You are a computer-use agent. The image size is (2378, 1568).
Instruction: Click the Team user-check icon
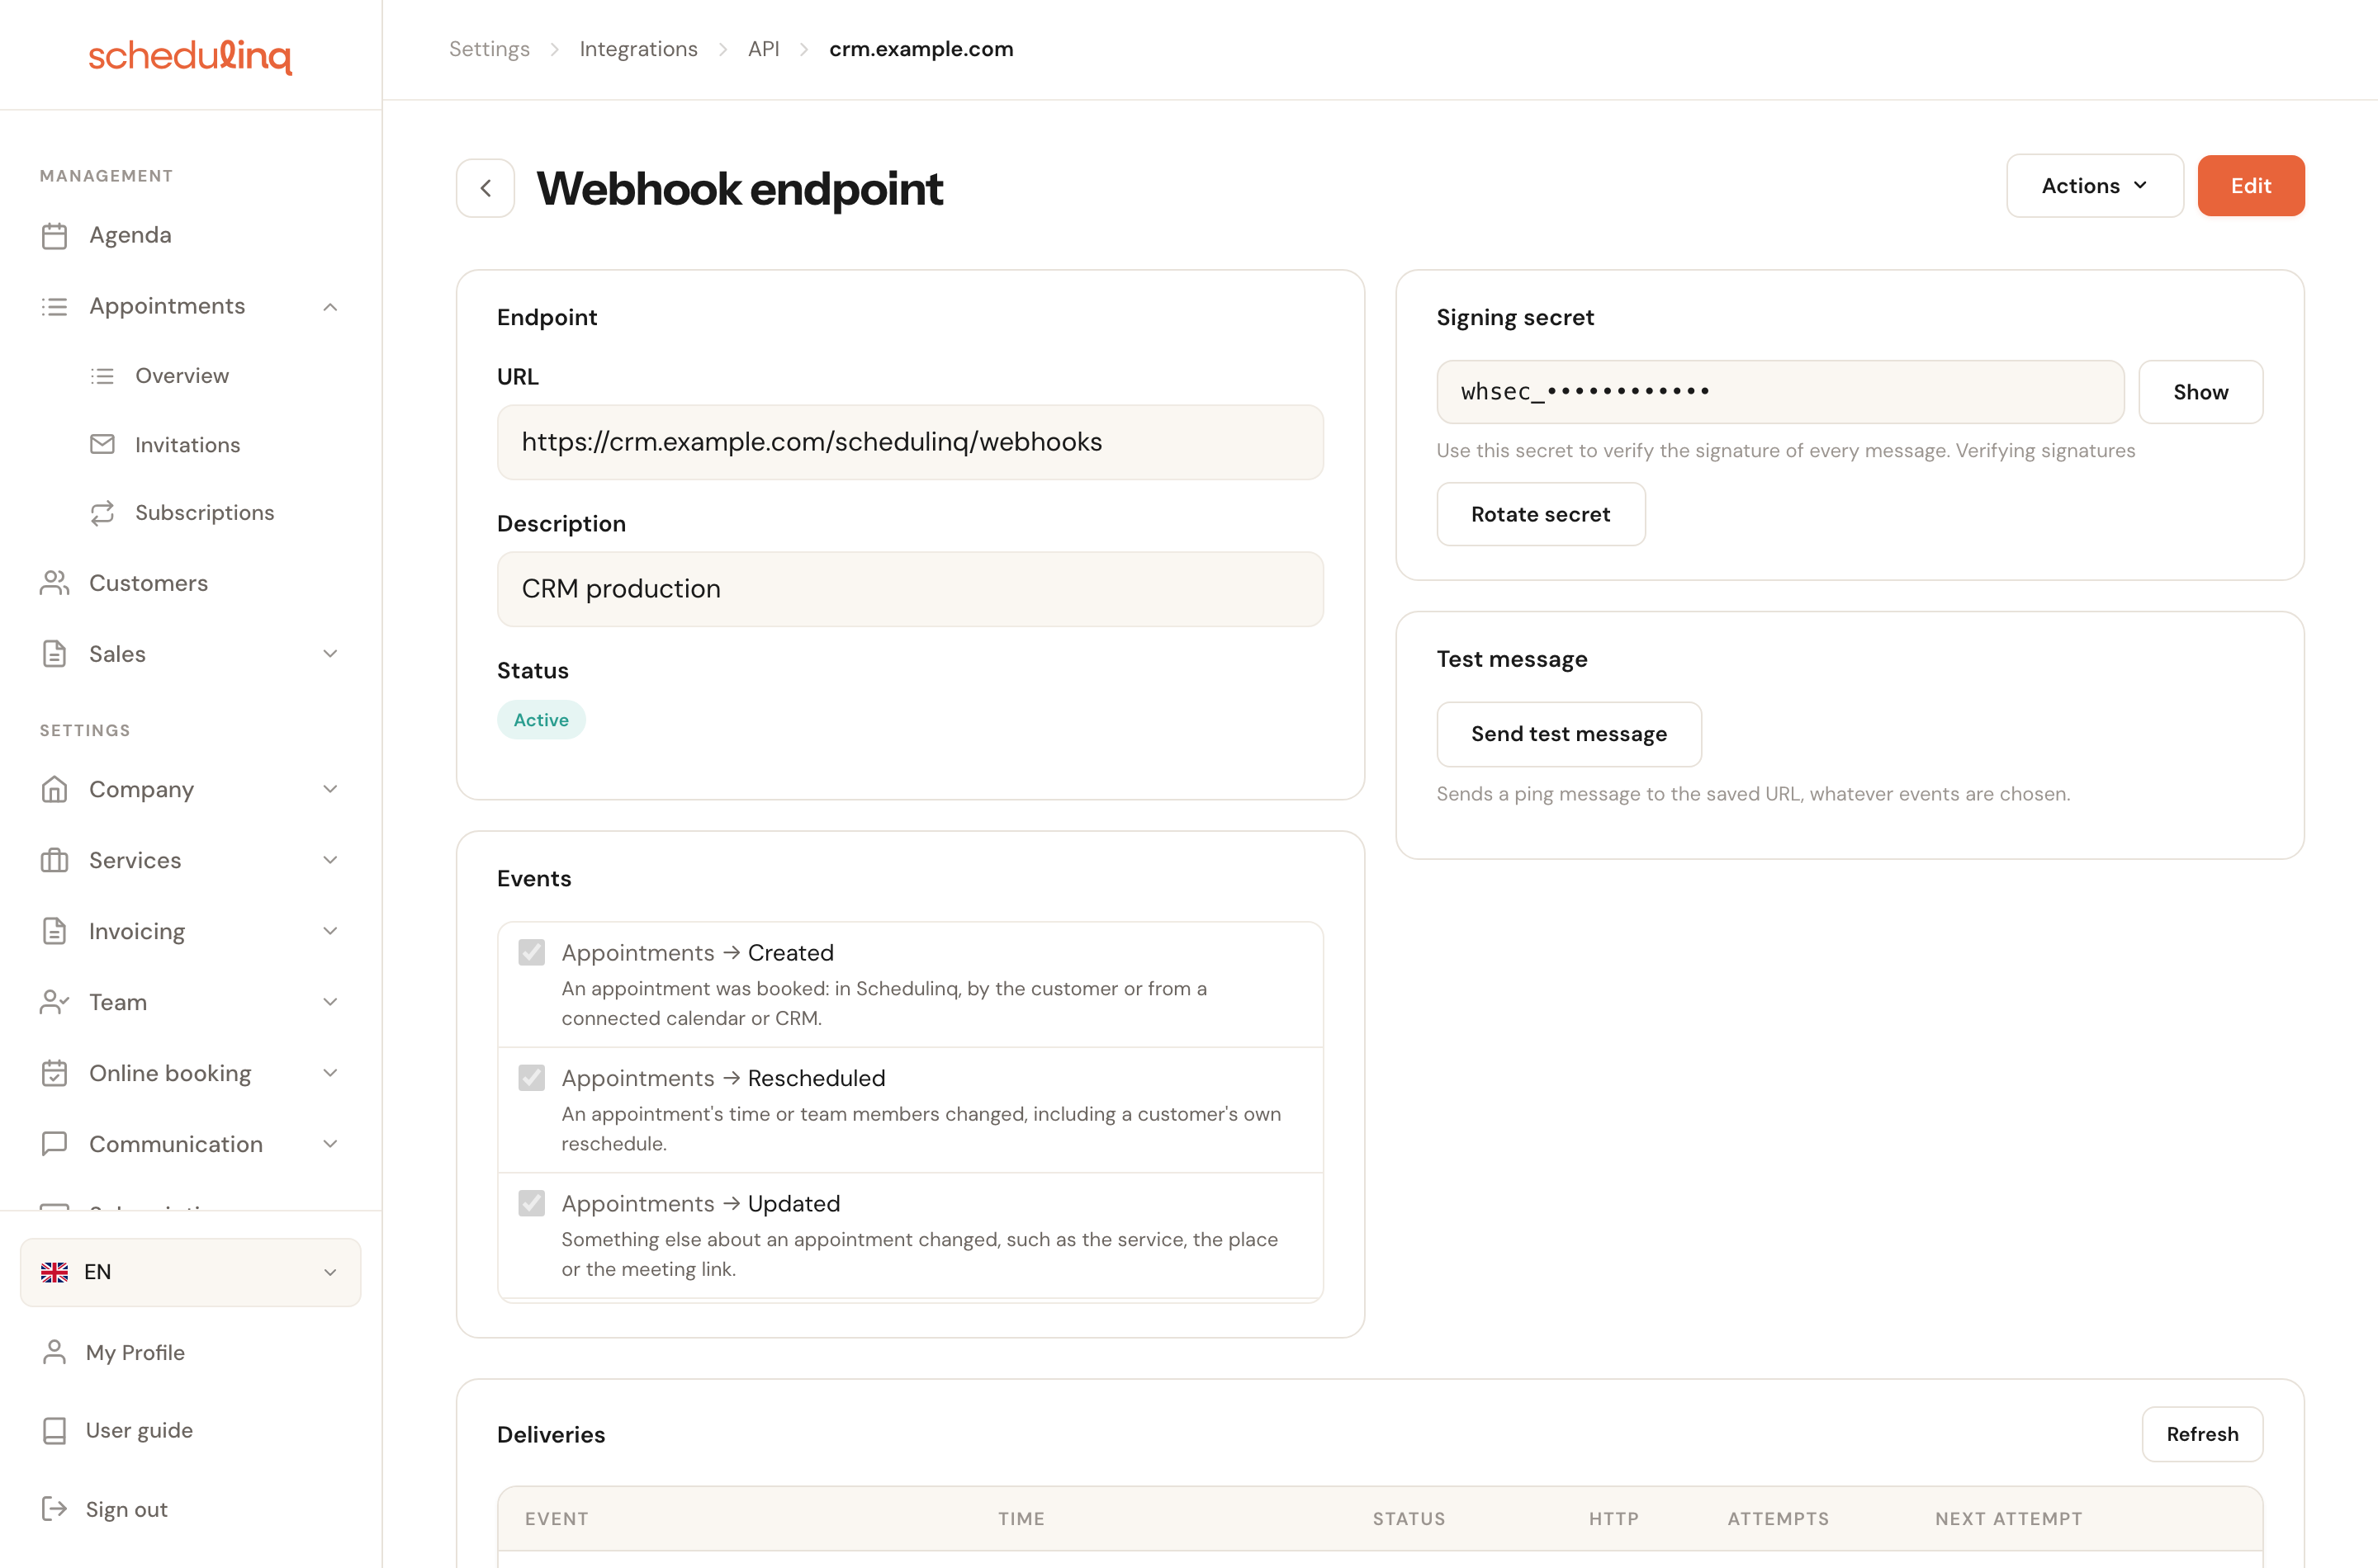(54, 1002)
